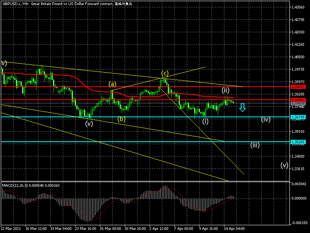
Task: Click the white (i) wave label
Action: pos(205,121)
